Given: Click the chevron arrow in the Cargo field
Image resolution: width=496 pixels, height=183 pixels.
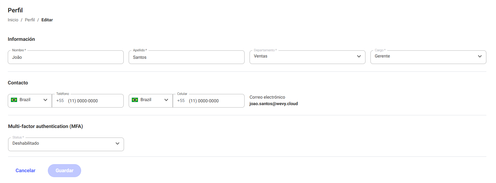Looking at the screenshot, I should point(480,56).
